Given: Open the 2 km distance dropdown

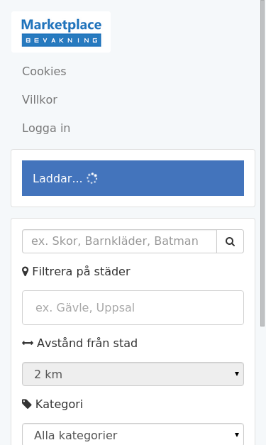Looking at the screenshot, I should (133, 374).
